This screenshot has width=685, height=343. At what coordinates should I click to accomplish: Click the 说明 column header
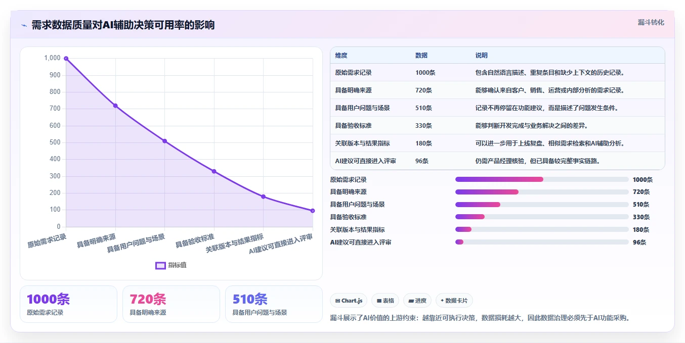481,56
